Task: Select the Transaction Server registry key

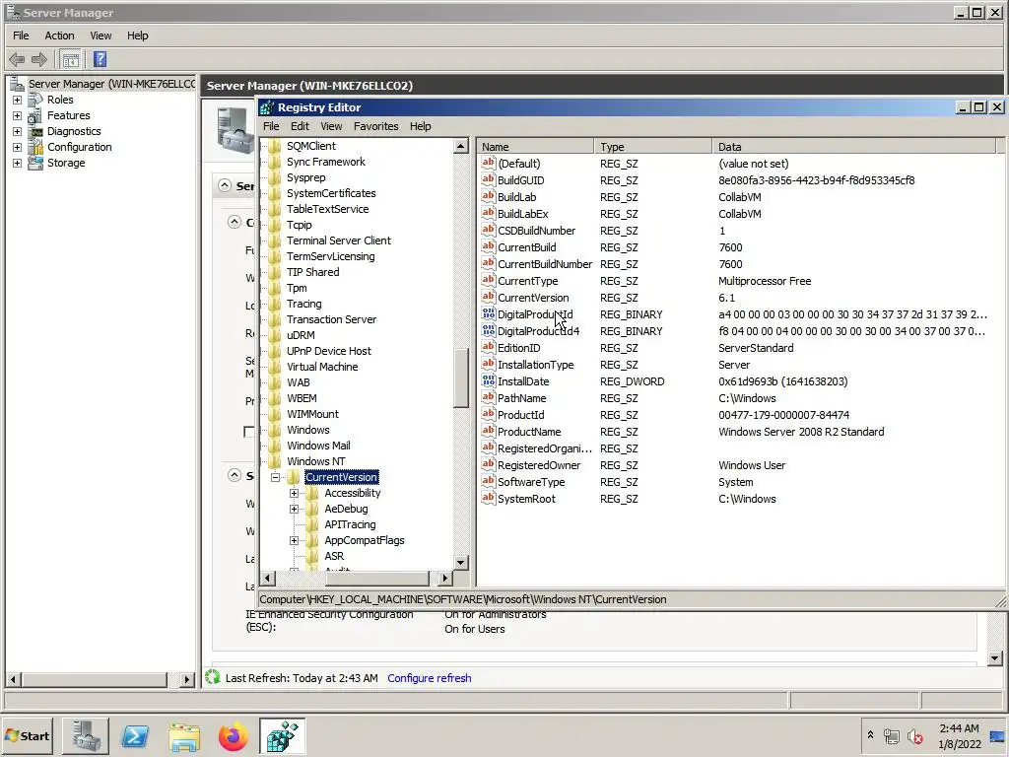Action: (x=331, y=319)
